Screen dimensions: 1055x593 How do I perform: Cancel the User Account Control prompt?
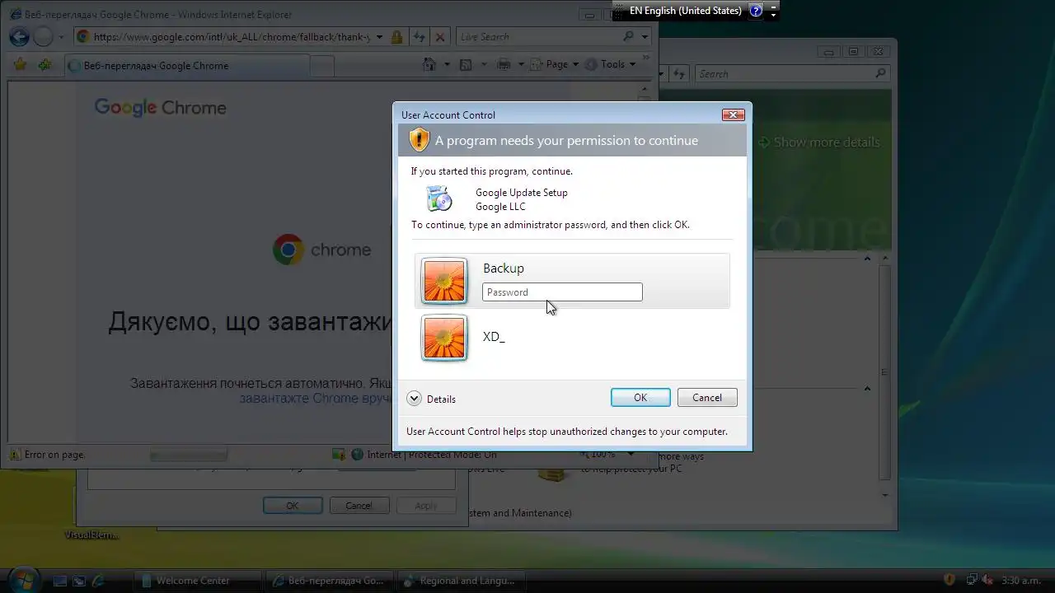click(x=707, y=397)
